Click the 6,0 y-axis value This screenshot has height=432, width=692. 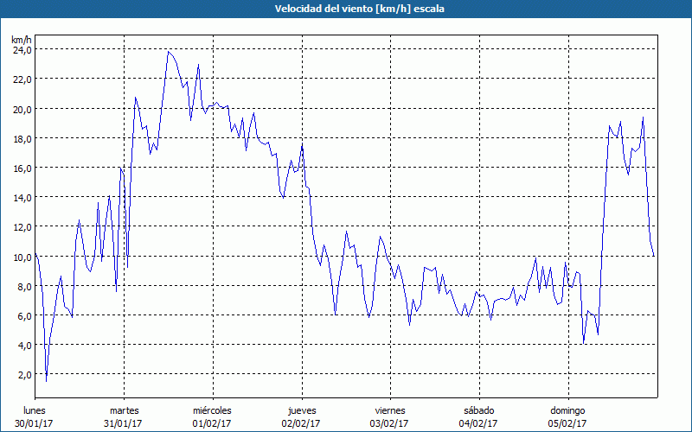(x=24, y=316)
